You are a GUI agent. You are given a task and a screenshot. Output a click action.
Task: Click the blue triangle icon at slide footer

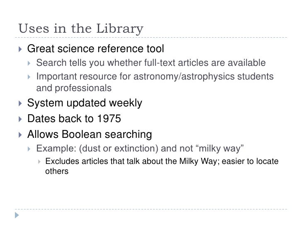(x=17, y=215)
